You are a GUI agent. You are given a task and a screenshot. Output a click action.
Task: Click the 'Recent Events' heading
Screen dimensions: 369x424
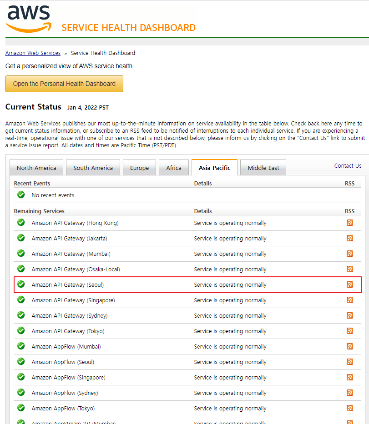tap(32, 183)
